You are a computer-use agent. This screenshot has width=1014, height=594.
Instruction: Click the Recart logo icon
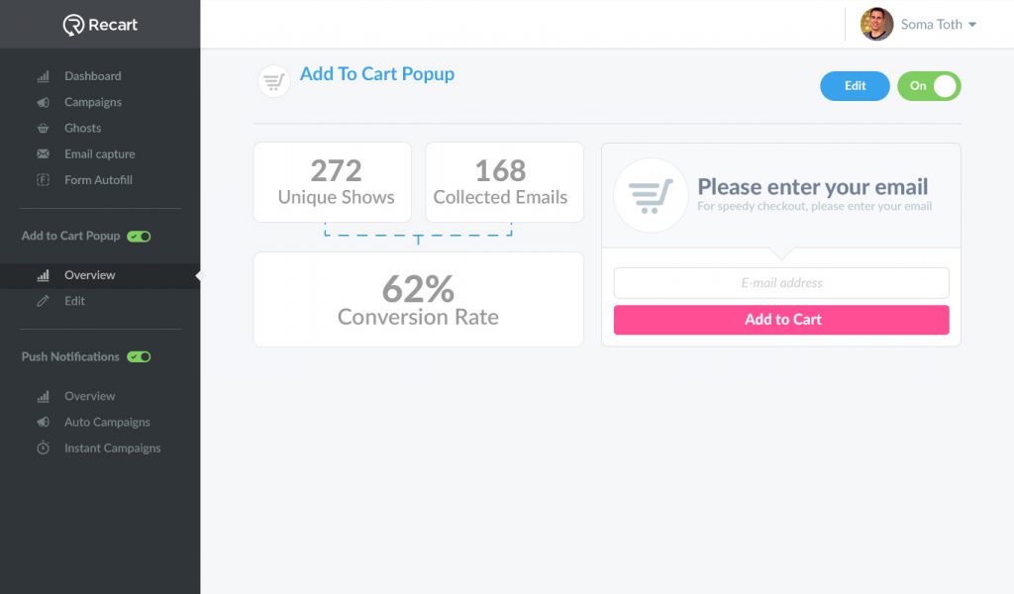pyautogui.click(x=73, y=25)
